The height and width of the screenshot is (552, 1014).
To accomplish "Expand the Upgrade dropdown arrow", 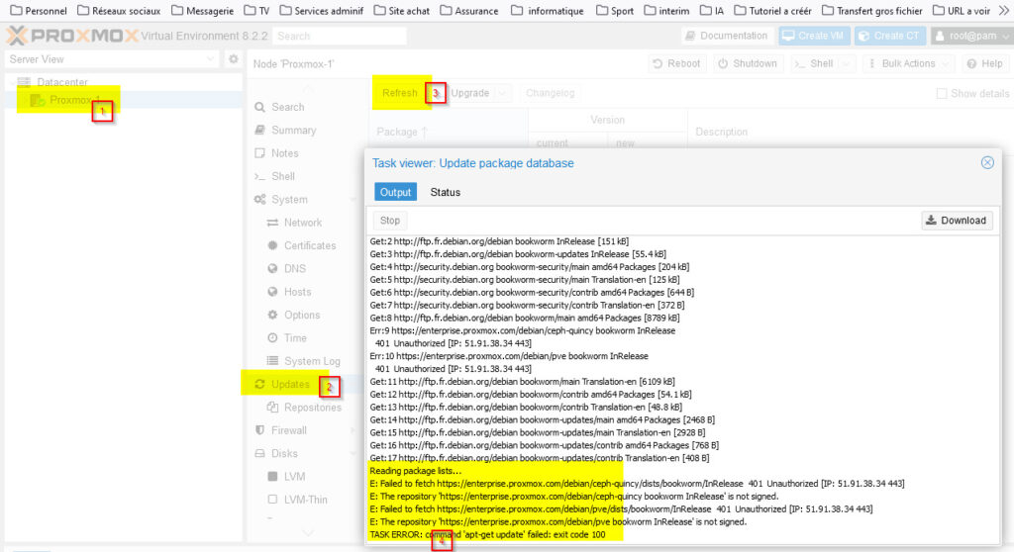I will click(502, 93).
